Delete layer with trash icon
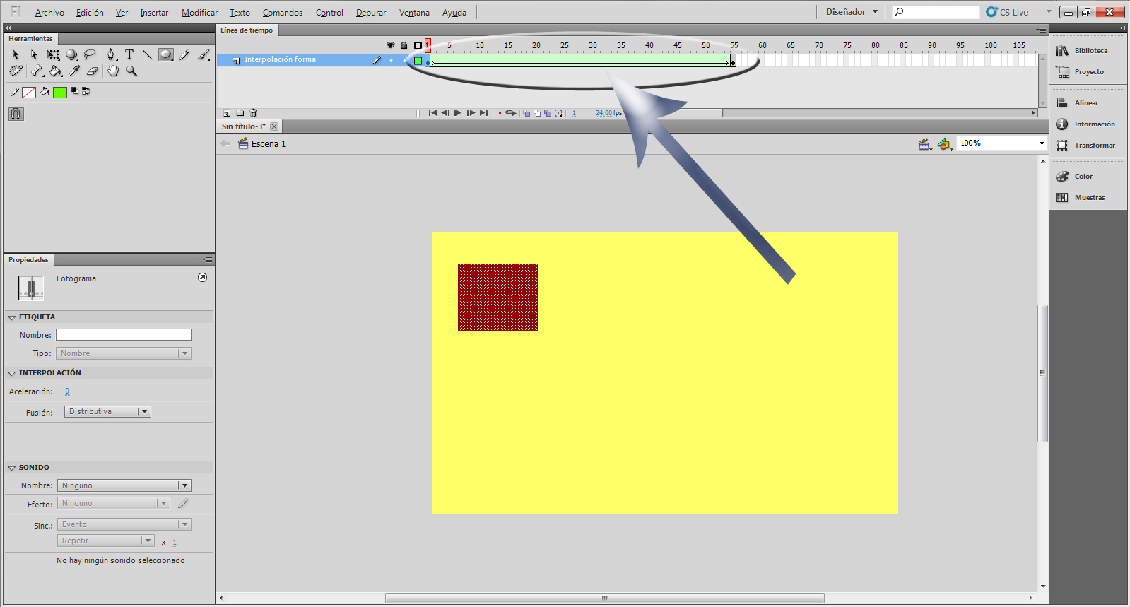 [x=253, y=113]
